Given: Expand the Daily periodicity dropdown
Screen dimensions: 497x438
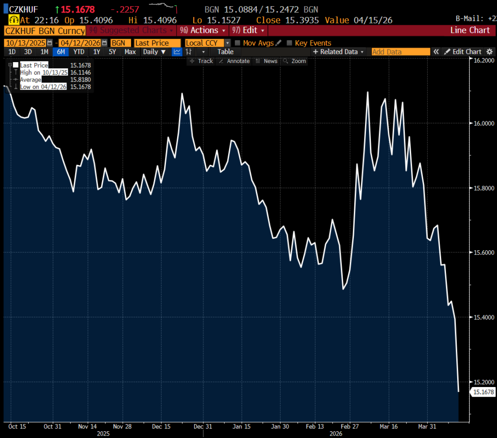Looking at the screenshot, I should coord(154,52).
